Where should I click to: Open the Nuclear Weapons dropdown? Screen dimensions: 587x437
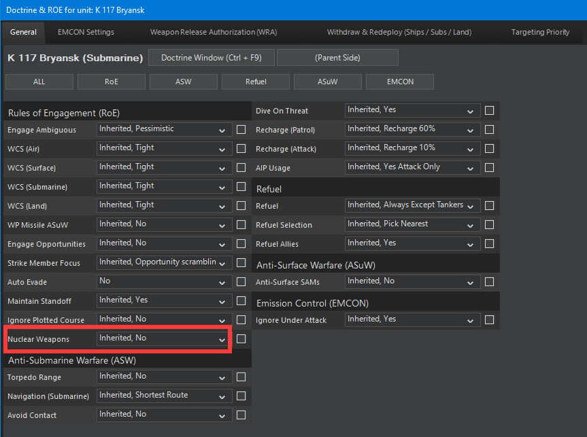click(163, 338)
